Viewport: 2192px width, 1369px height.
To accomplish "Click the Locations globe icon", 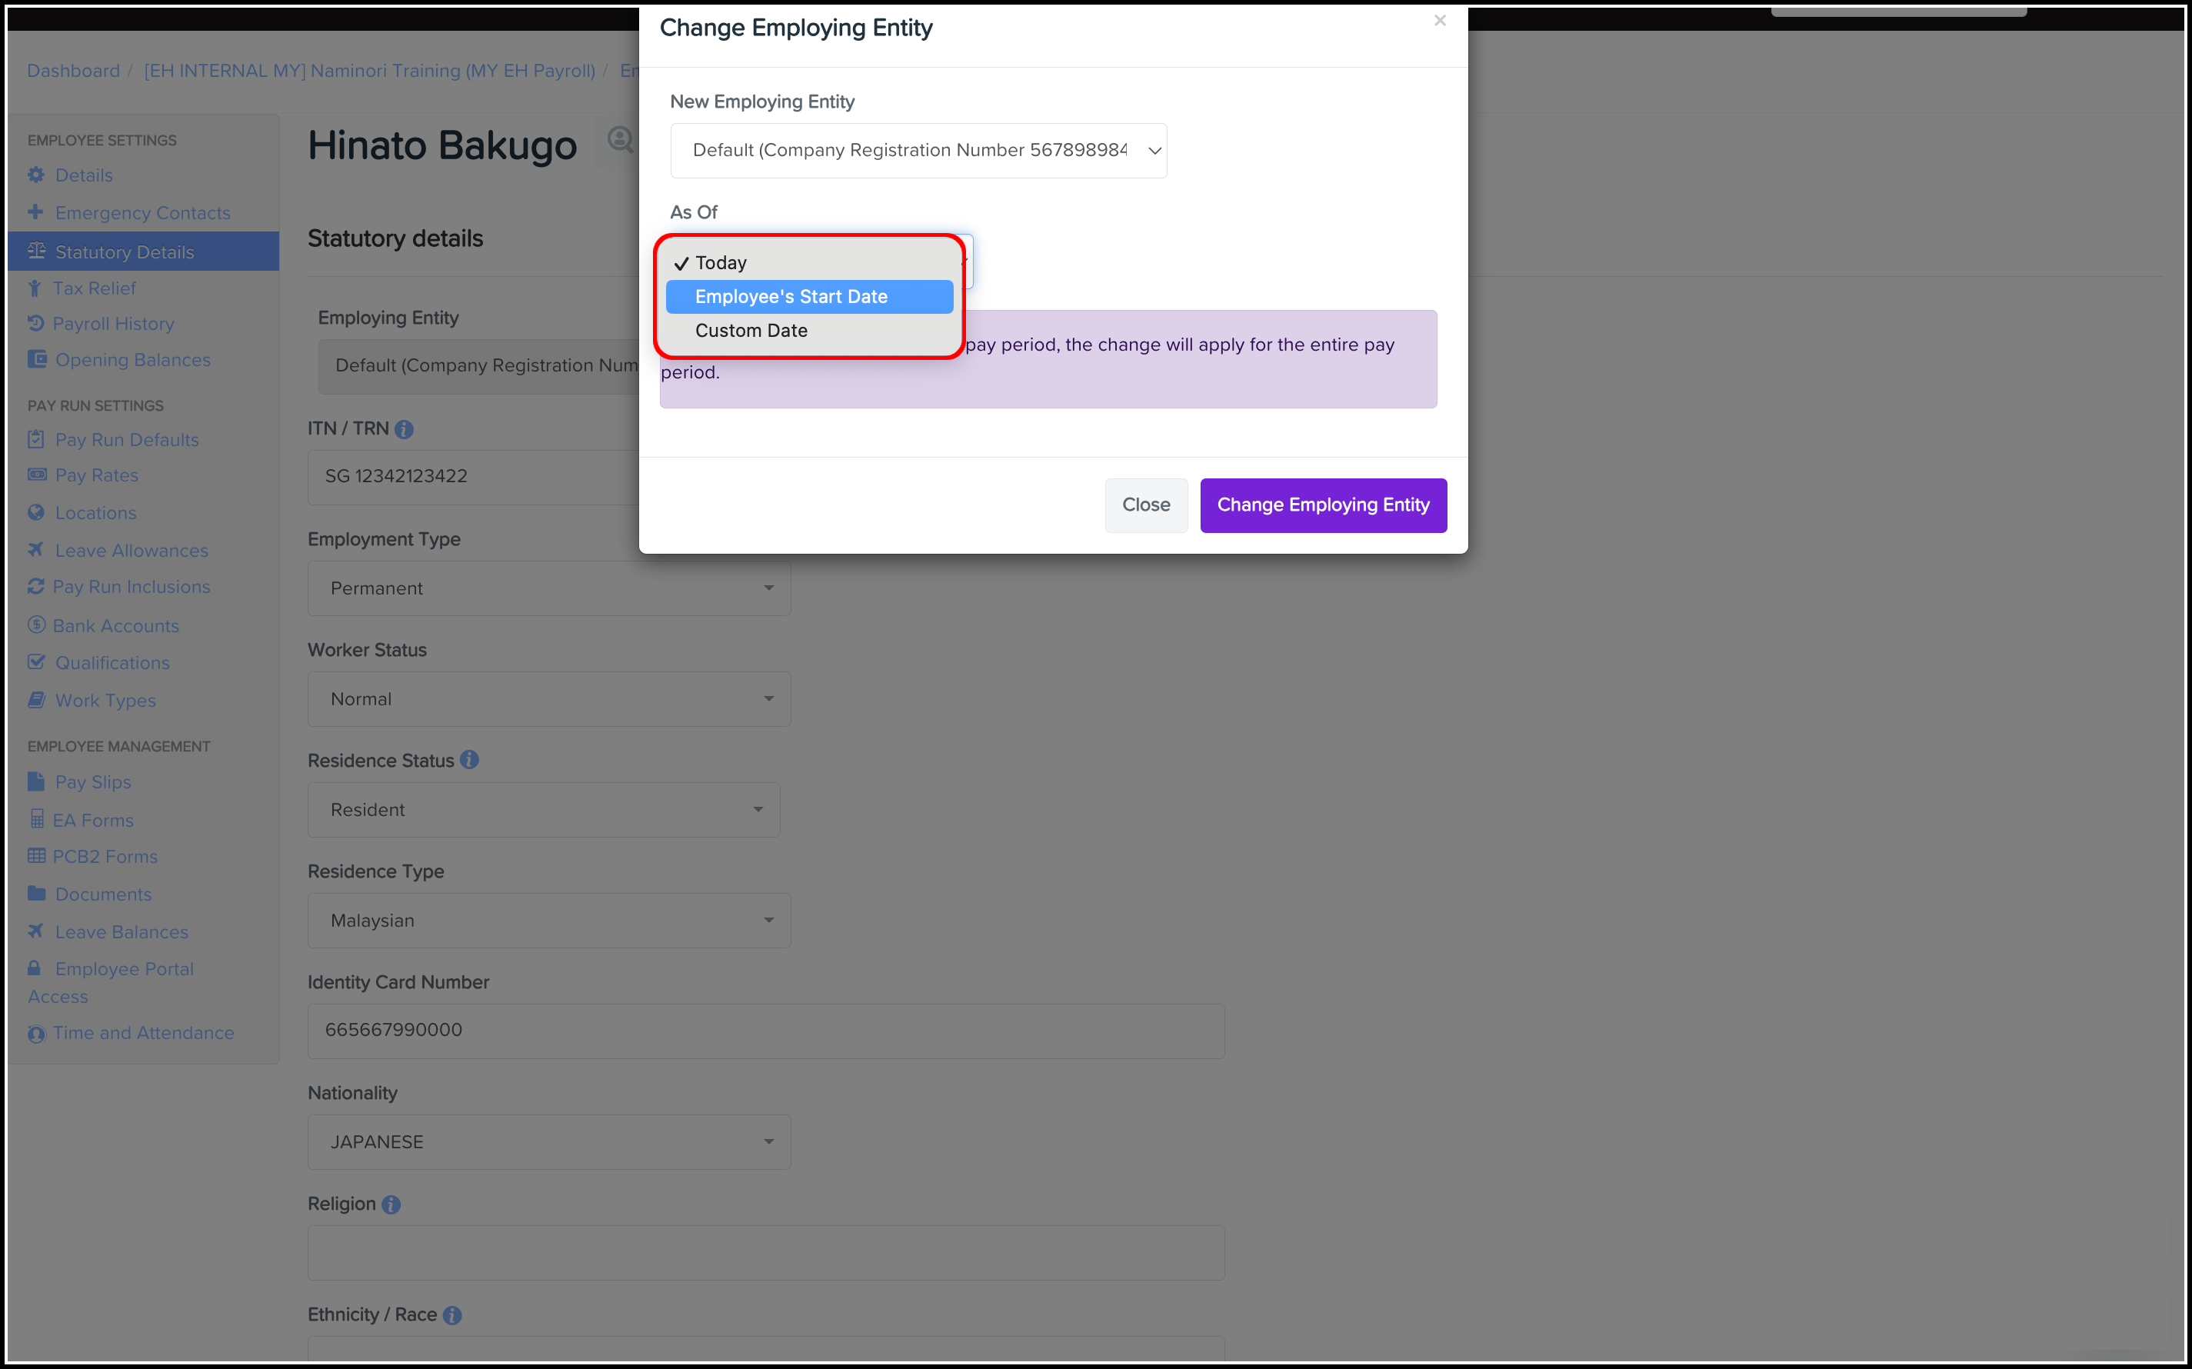I will (36, 512).
